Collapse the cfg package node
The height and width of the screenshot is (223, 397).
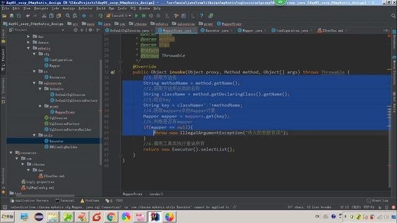point(34,54)
